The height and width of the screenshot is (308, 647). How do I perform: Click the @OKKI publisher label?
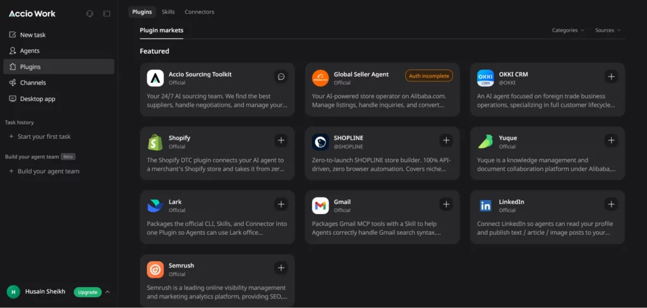(507, 83)
